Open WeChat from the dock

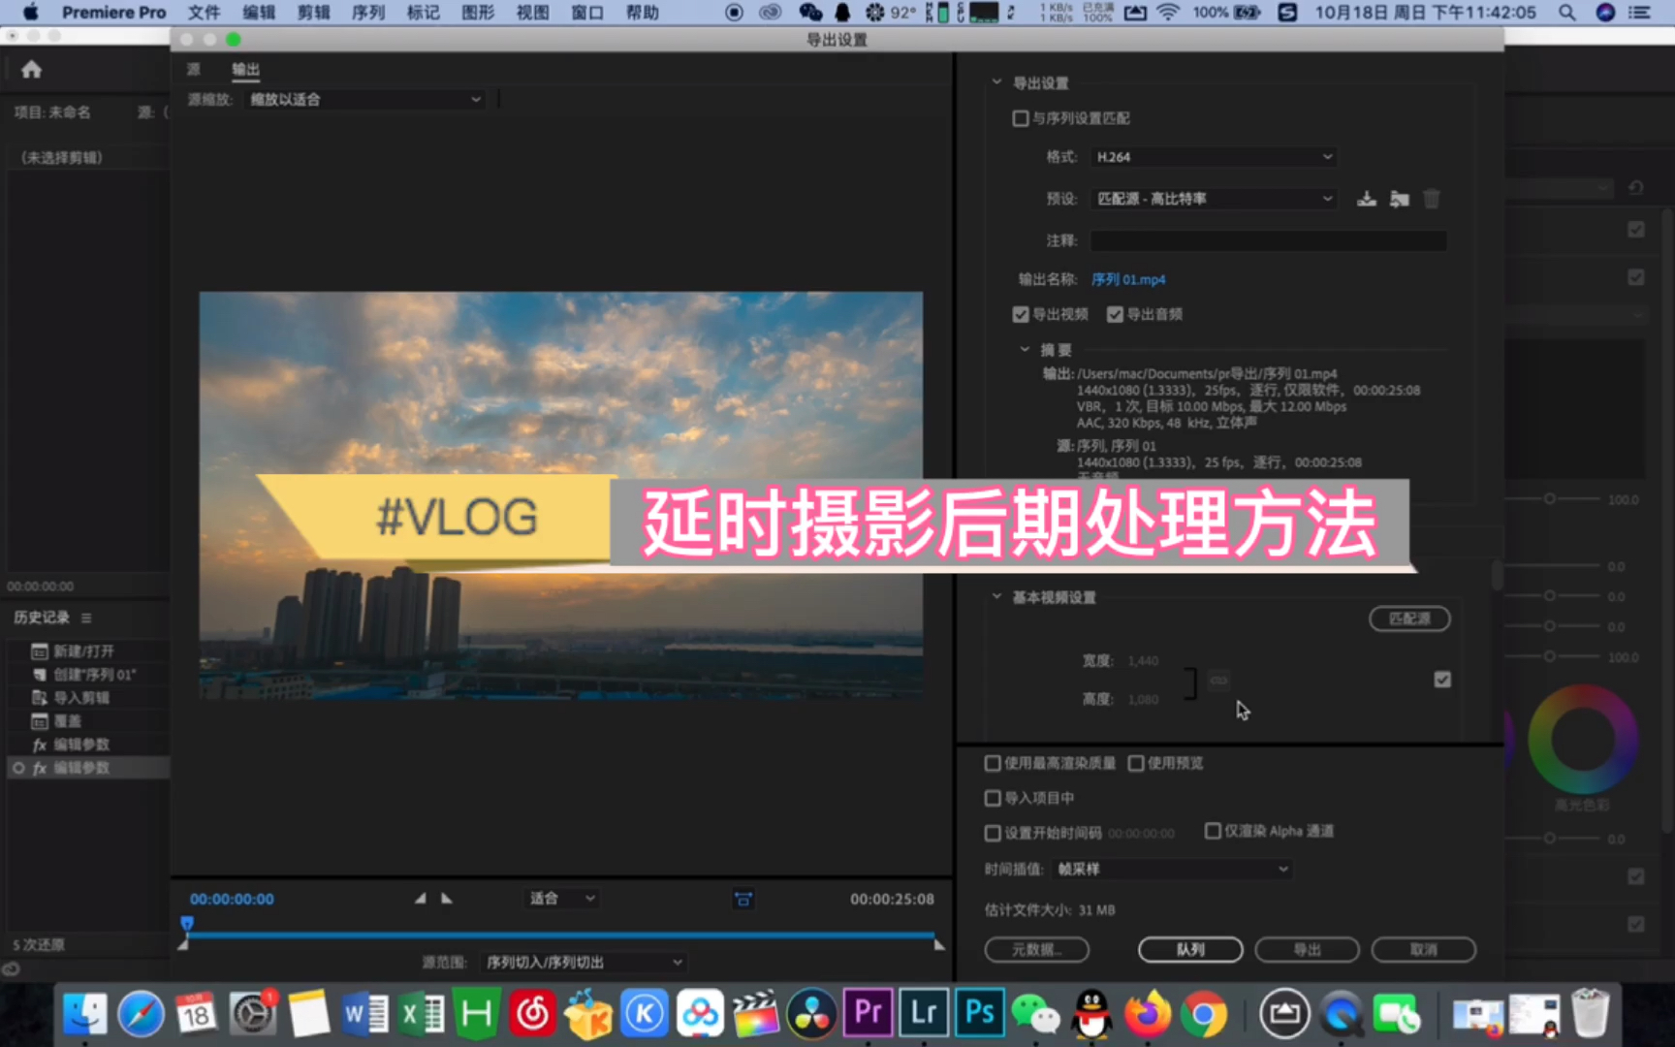[x=1035, y=1013]
